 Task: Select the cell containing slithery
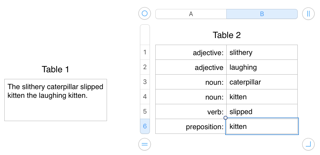(x=262, y=53)
